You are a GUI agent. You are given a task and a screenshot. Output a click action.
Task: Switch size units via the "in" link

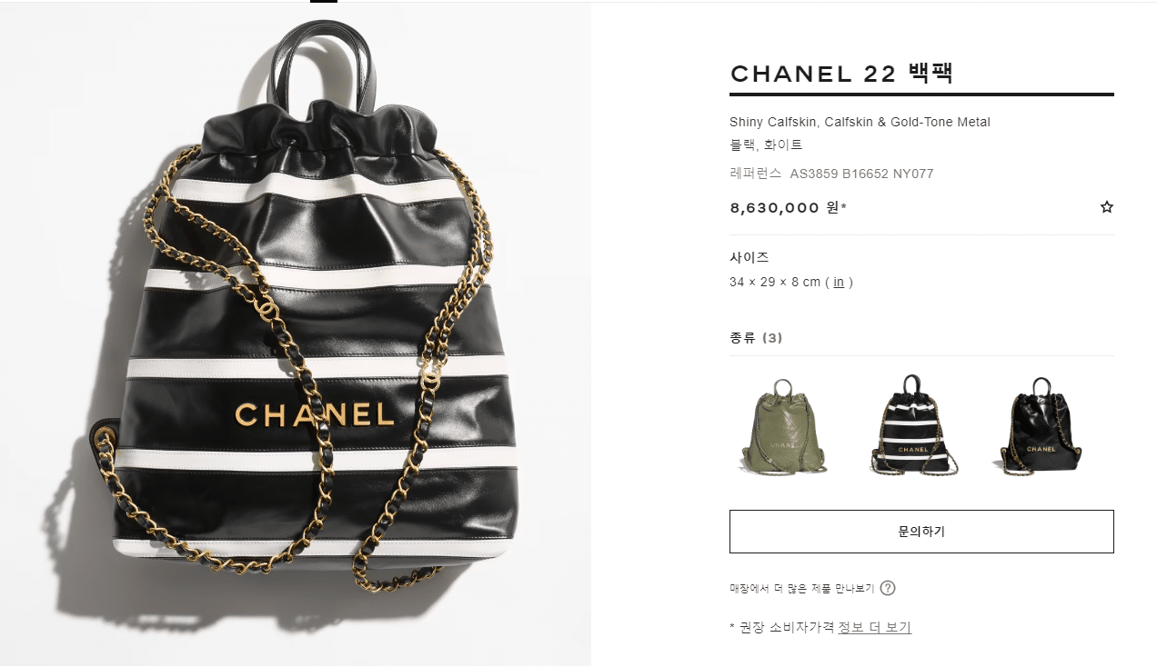pos(839,282)
